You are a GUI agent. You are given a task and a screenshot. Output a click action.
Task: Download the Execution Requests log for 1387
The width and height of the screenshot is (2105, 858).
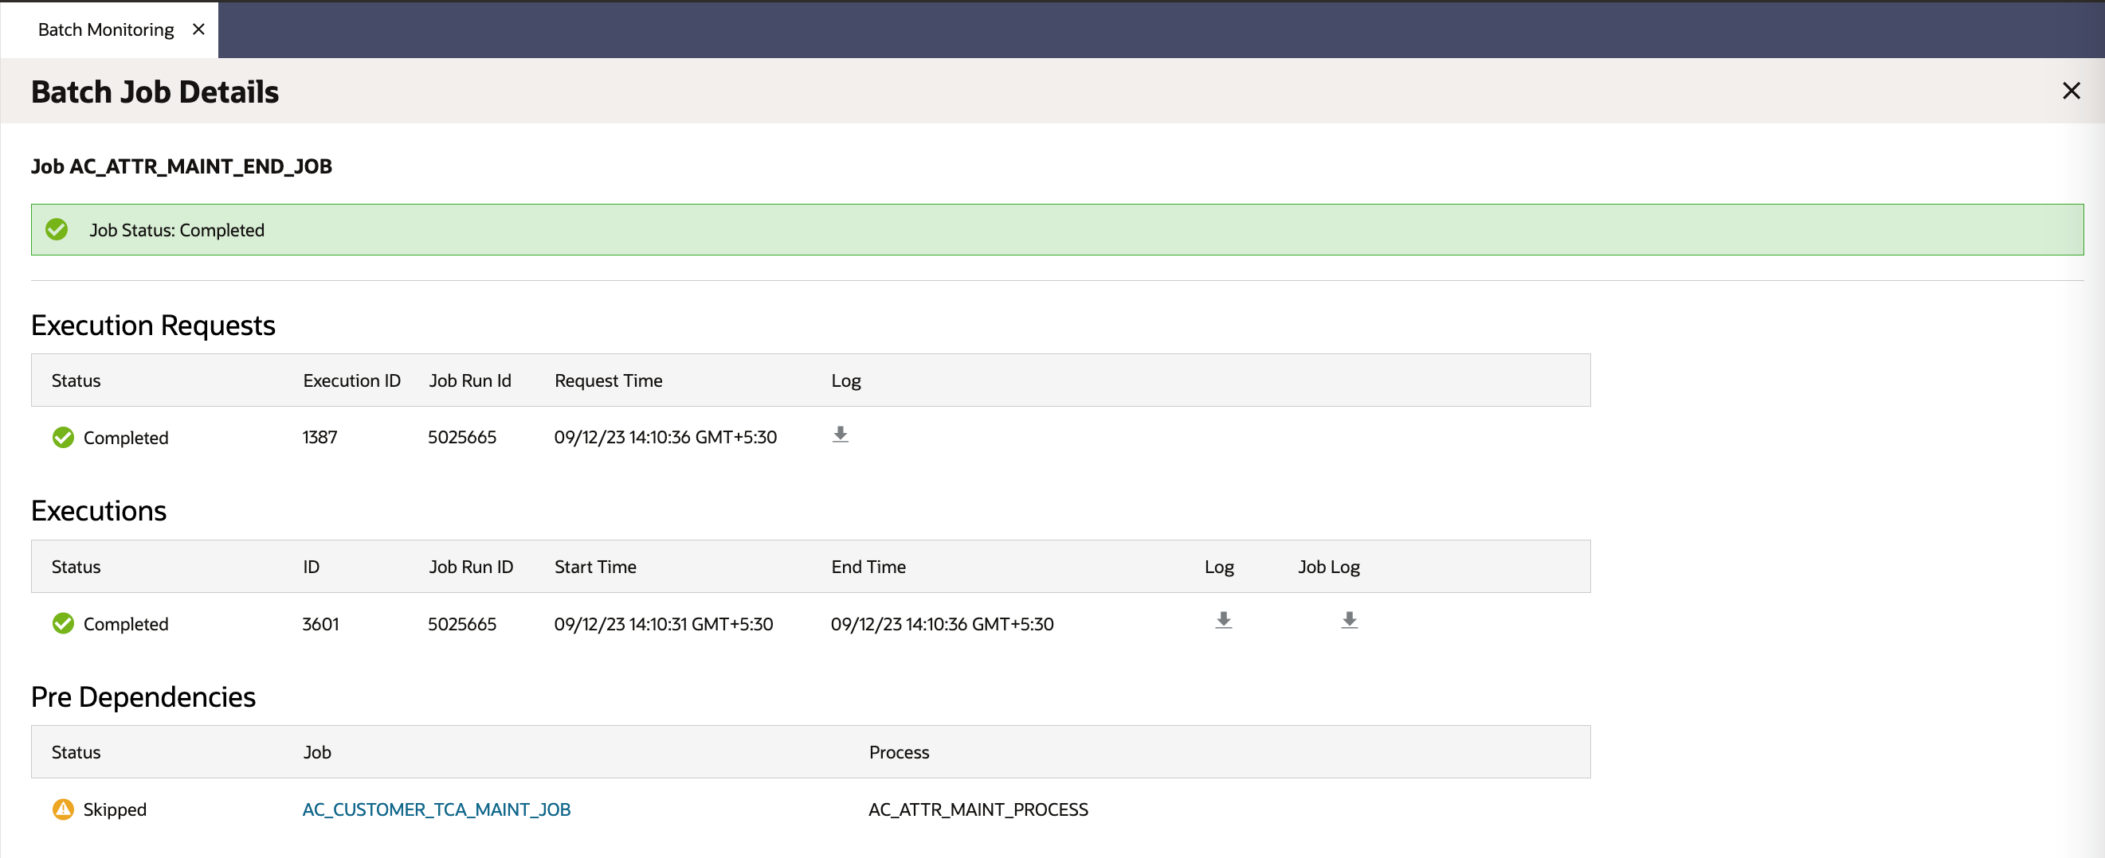click(840, 435)
